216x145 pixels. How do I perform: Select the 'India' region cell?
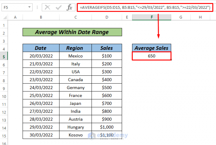click(75, 111)
